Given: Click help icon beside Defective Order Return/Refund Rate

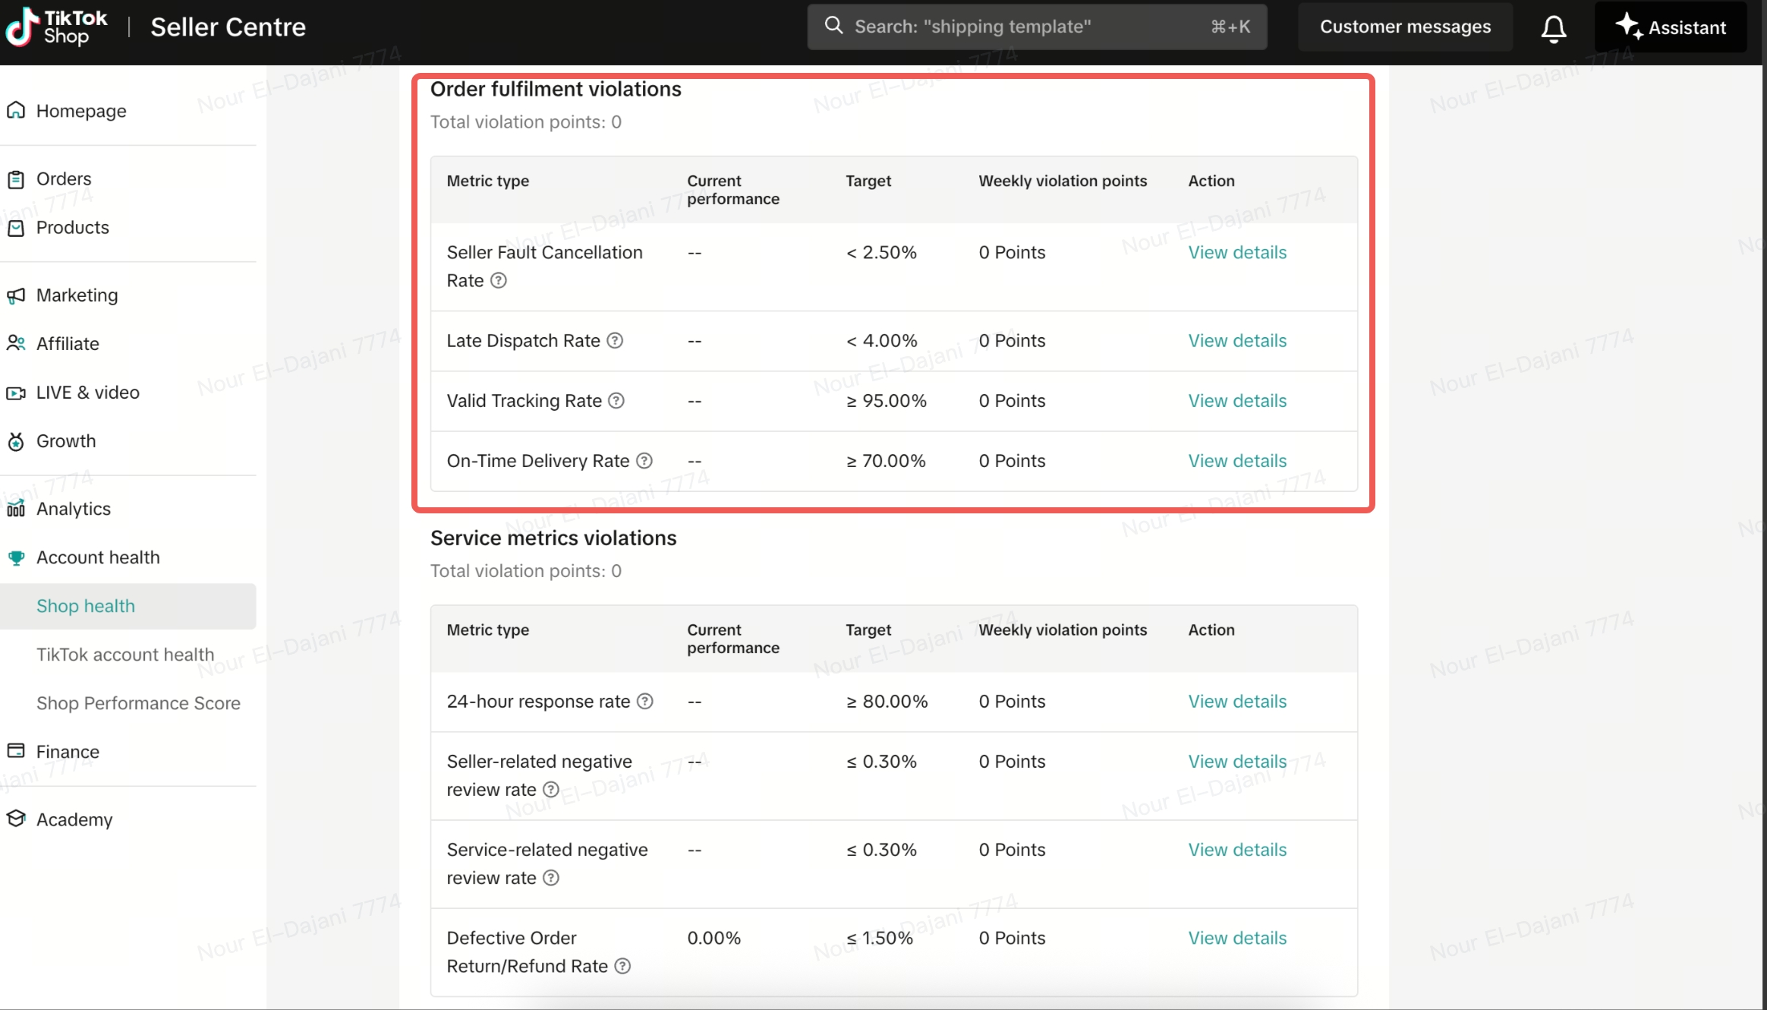Looking at the screenshot, I should click(x=622, y=966).
